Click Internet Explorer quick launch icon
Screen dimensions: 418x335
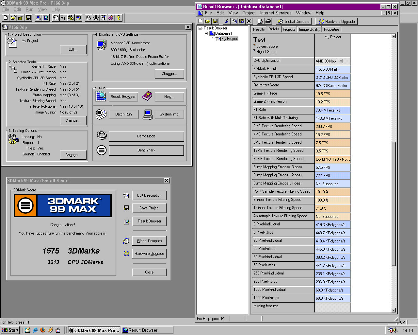[35, 330]
